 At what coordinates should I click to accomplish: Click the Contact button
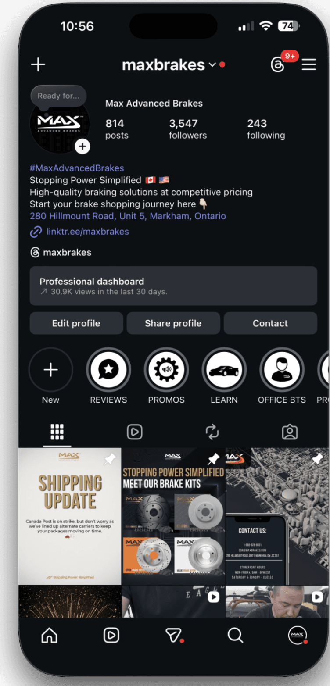pyautogui.click(x=270, y=323)
